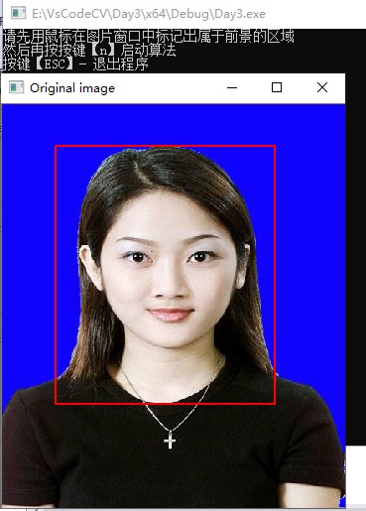Click the cross pendant on the necklace
366x511 pixels.
(170, 441)
